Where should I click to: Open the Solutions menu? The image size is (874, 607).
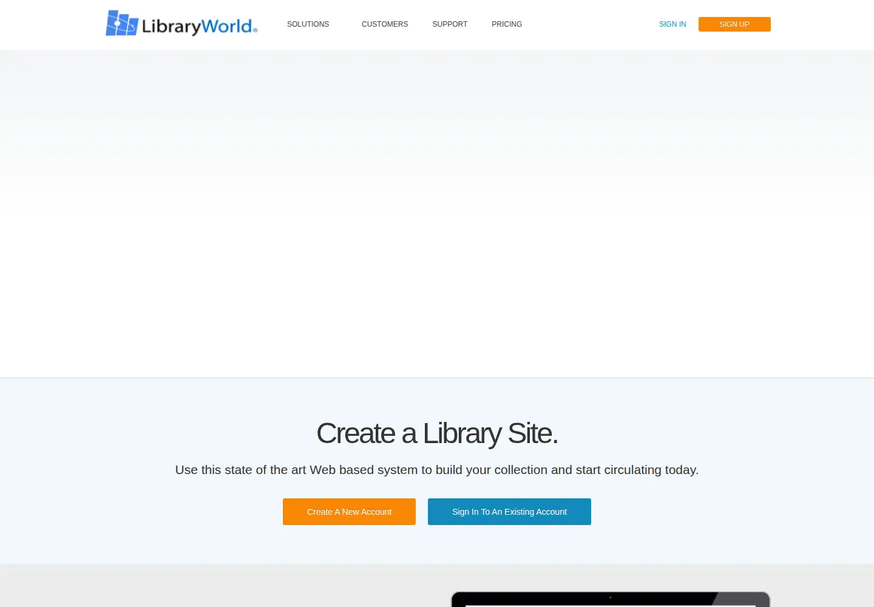(x=308, y=24)
